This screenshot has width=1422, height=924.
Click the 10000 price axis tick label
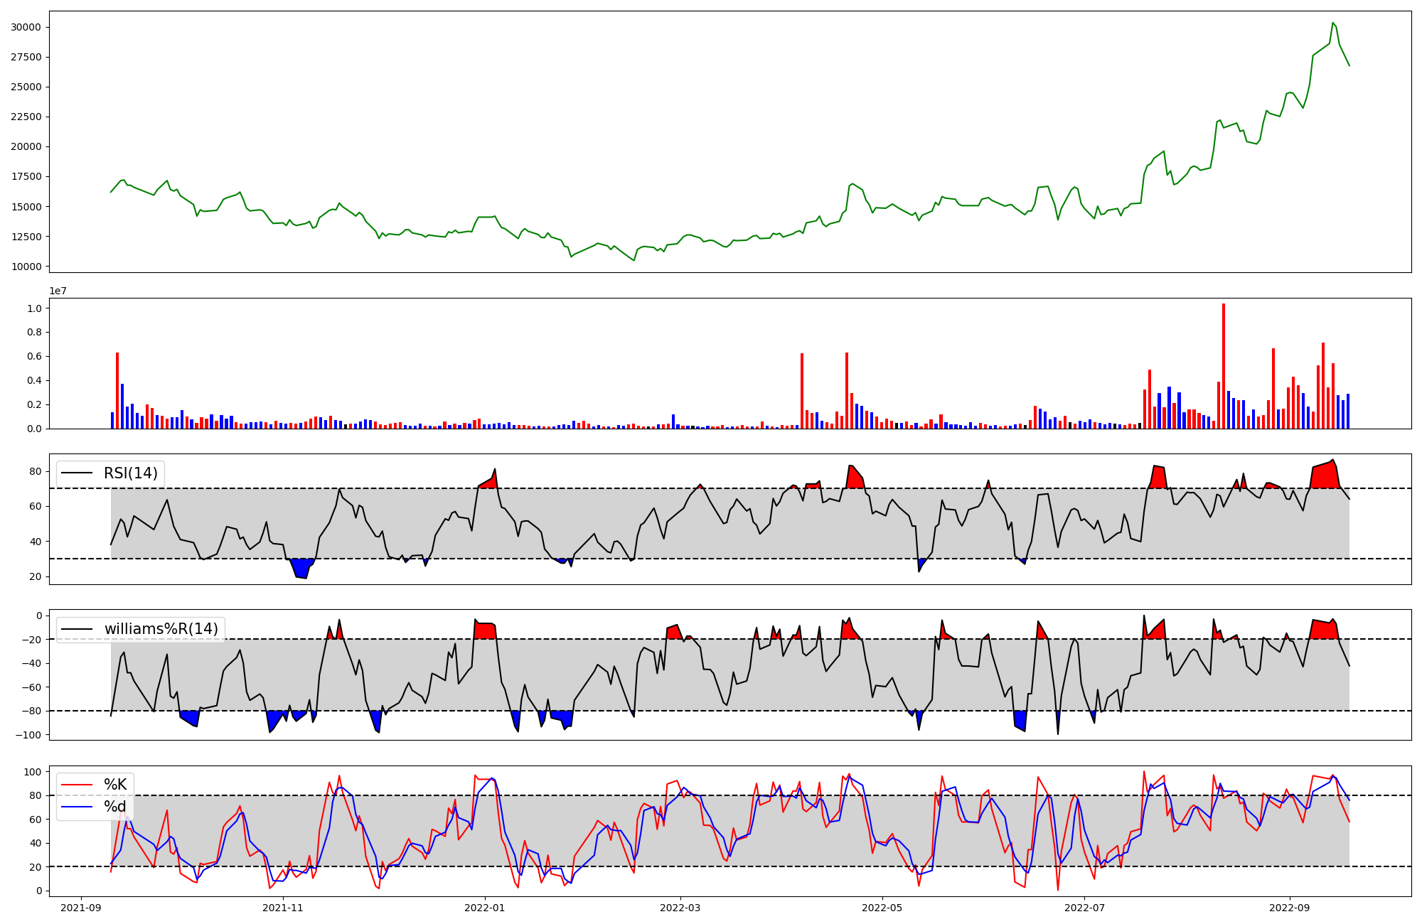click(26, 267)
